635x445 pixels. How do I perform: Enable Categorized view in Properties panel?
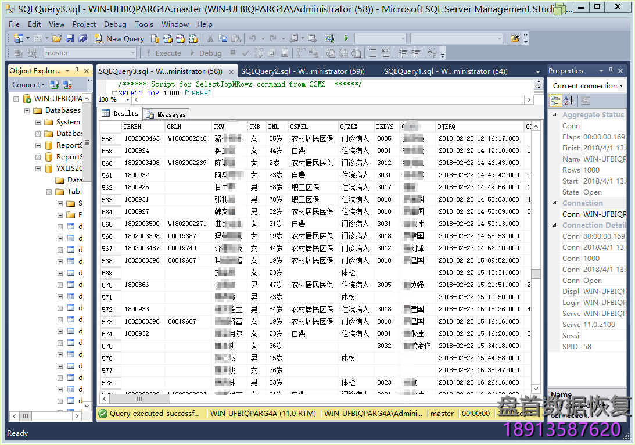pos(554,101)
